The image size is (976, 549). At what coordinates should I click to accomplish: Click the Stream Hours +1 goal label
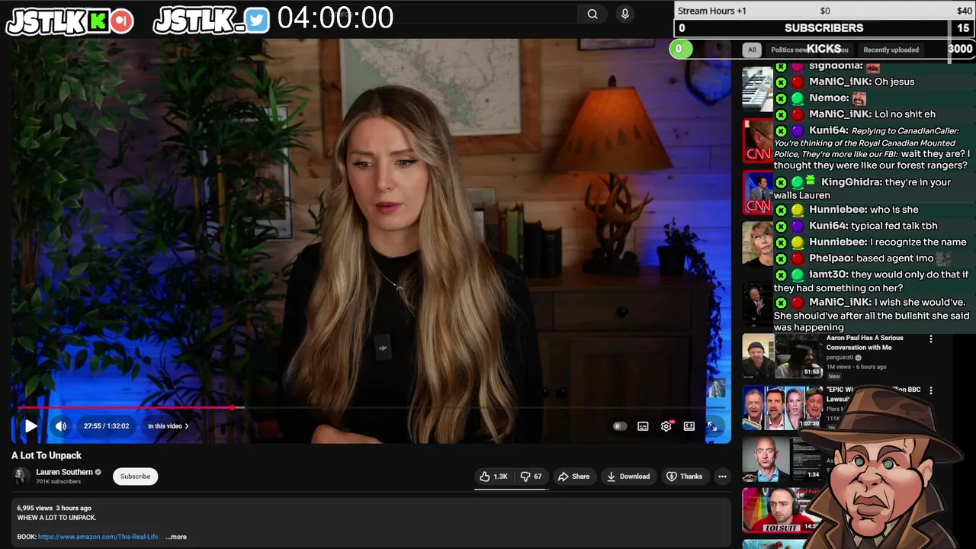[x=712, y=11]
